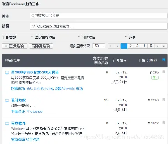Select page 1 in pagination
This screenshot has width=168, height=144.
[x=124, y=46]
